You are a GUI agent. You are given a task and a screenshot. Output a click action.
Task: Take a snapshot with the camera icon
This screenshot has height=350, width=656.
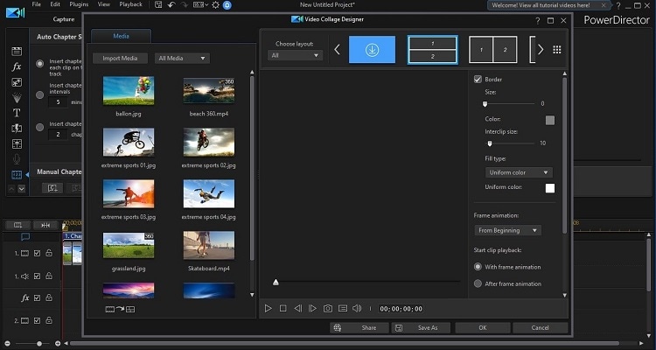click(x=328, y=308)
